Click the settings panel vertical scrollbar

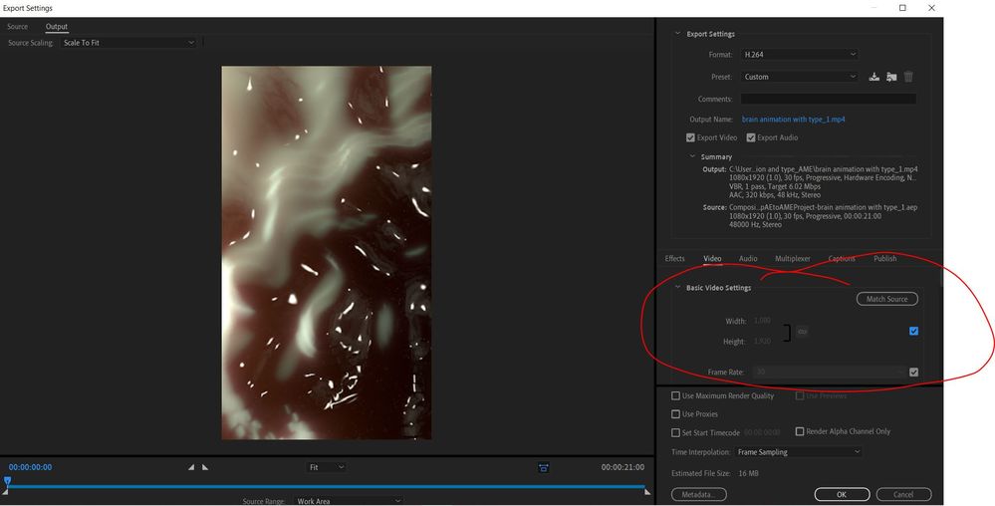tap(941, 278)
